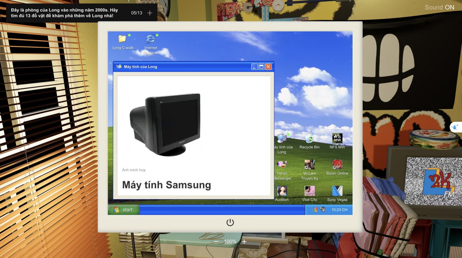Click the speaker icon in the system tray

tap(323, 210)
